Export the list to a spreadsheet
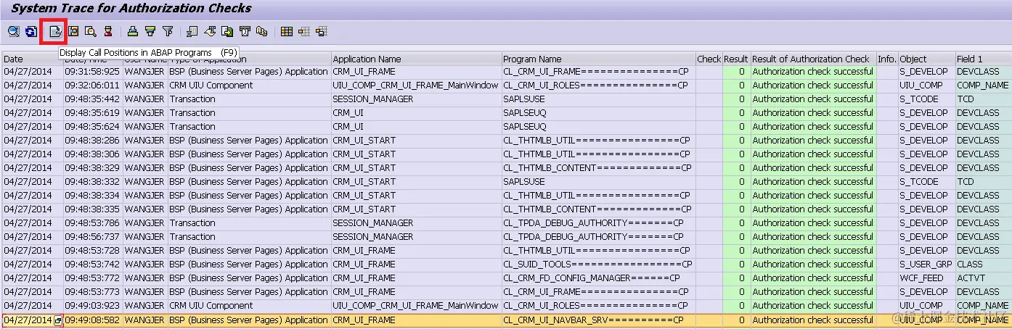 (x=192, y=31)
